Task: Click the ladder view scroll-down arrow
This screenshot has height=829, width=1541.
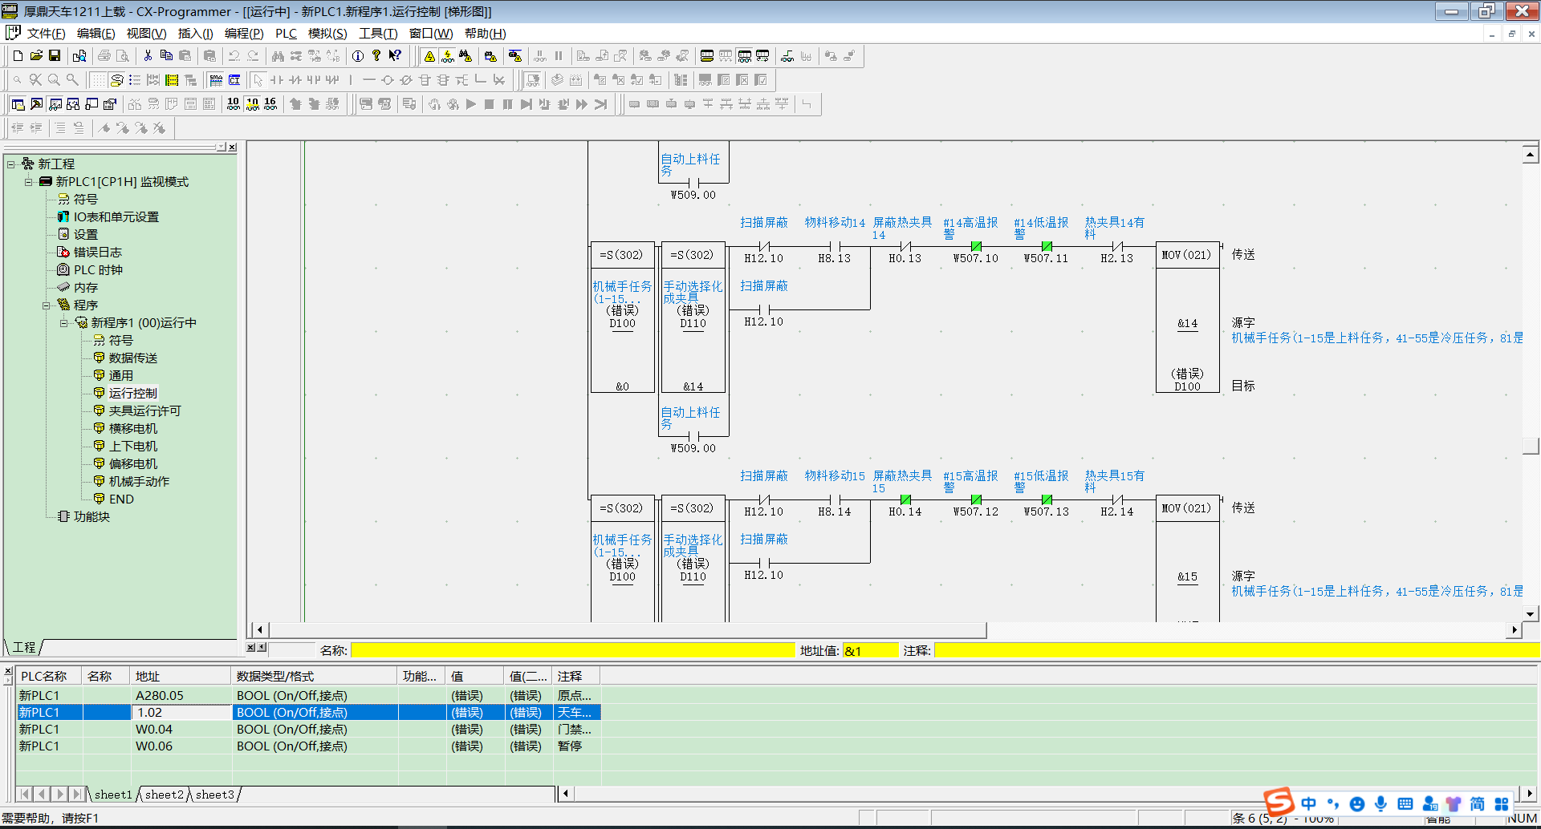Action: (1530, 613)
